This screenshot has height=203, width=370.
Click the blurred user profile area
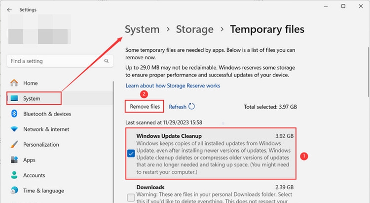39,29
